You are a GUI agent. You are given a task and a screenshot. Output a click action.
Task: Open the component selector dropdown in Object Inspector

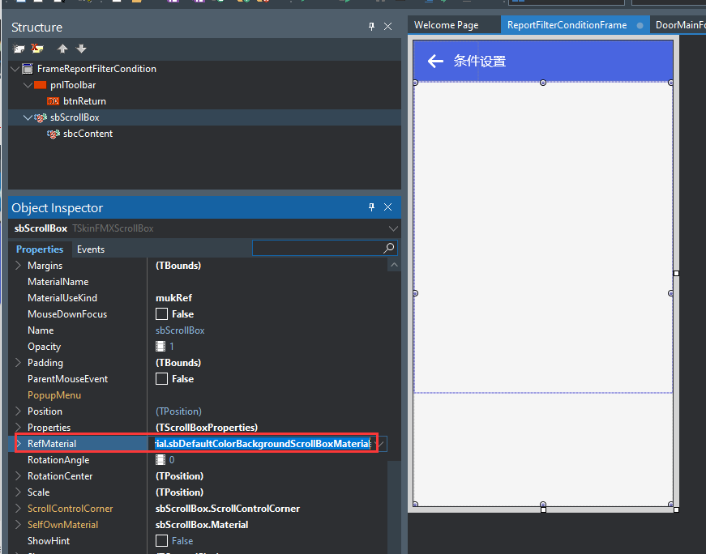393,228
